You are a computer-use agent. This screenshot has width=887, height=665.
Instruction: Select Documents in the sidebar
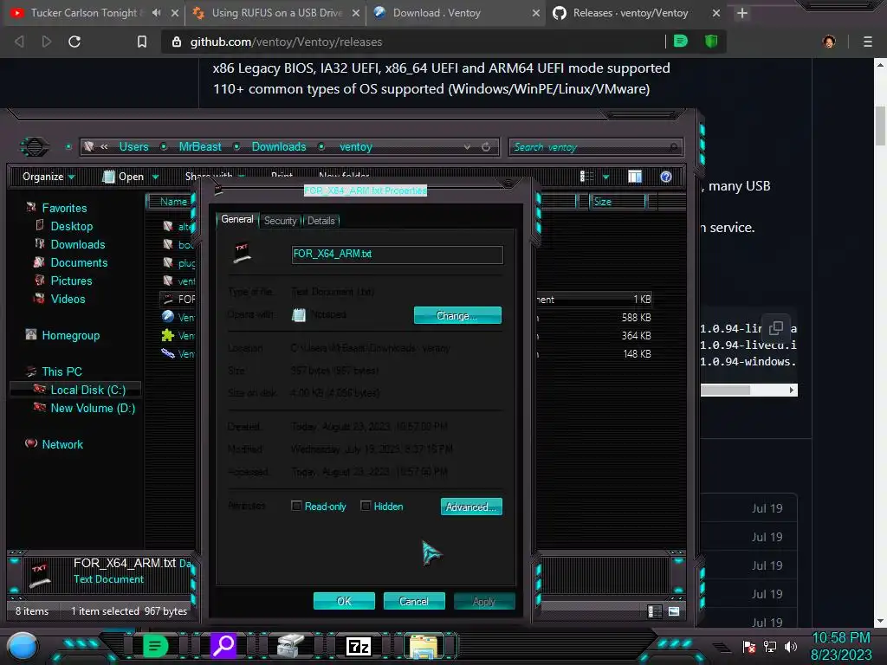[79, 262]
